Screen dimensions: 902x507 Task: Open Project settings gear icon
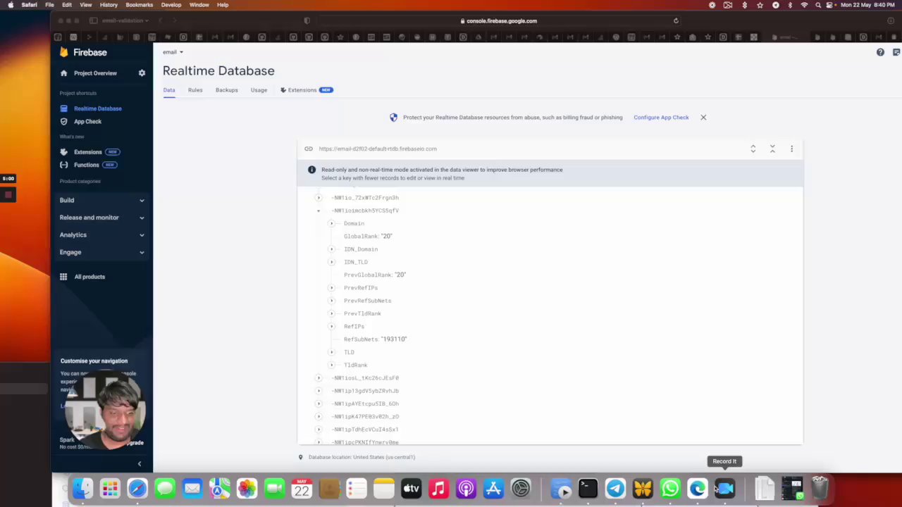click(142, 73)
